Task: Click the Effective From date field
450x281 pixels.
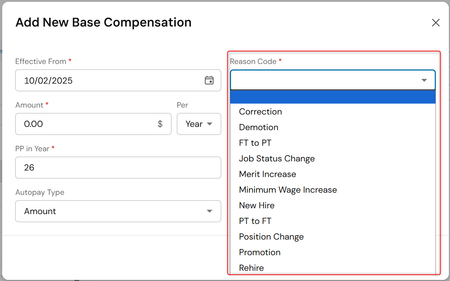Action: (x=109, y=80)
